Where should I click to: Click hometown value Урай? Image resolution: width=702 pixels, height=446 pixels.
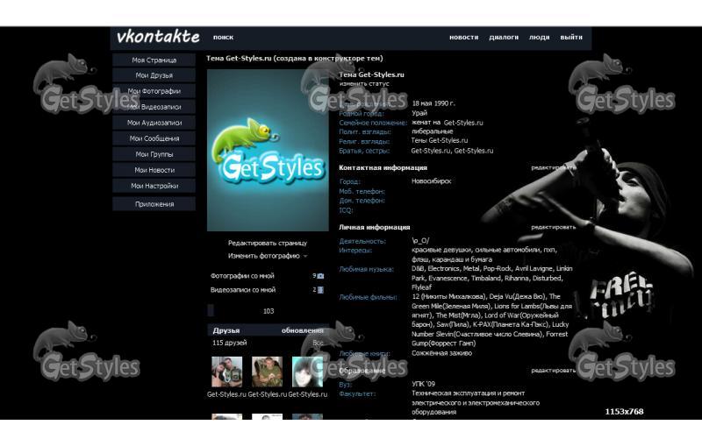(x=419, y=113)
